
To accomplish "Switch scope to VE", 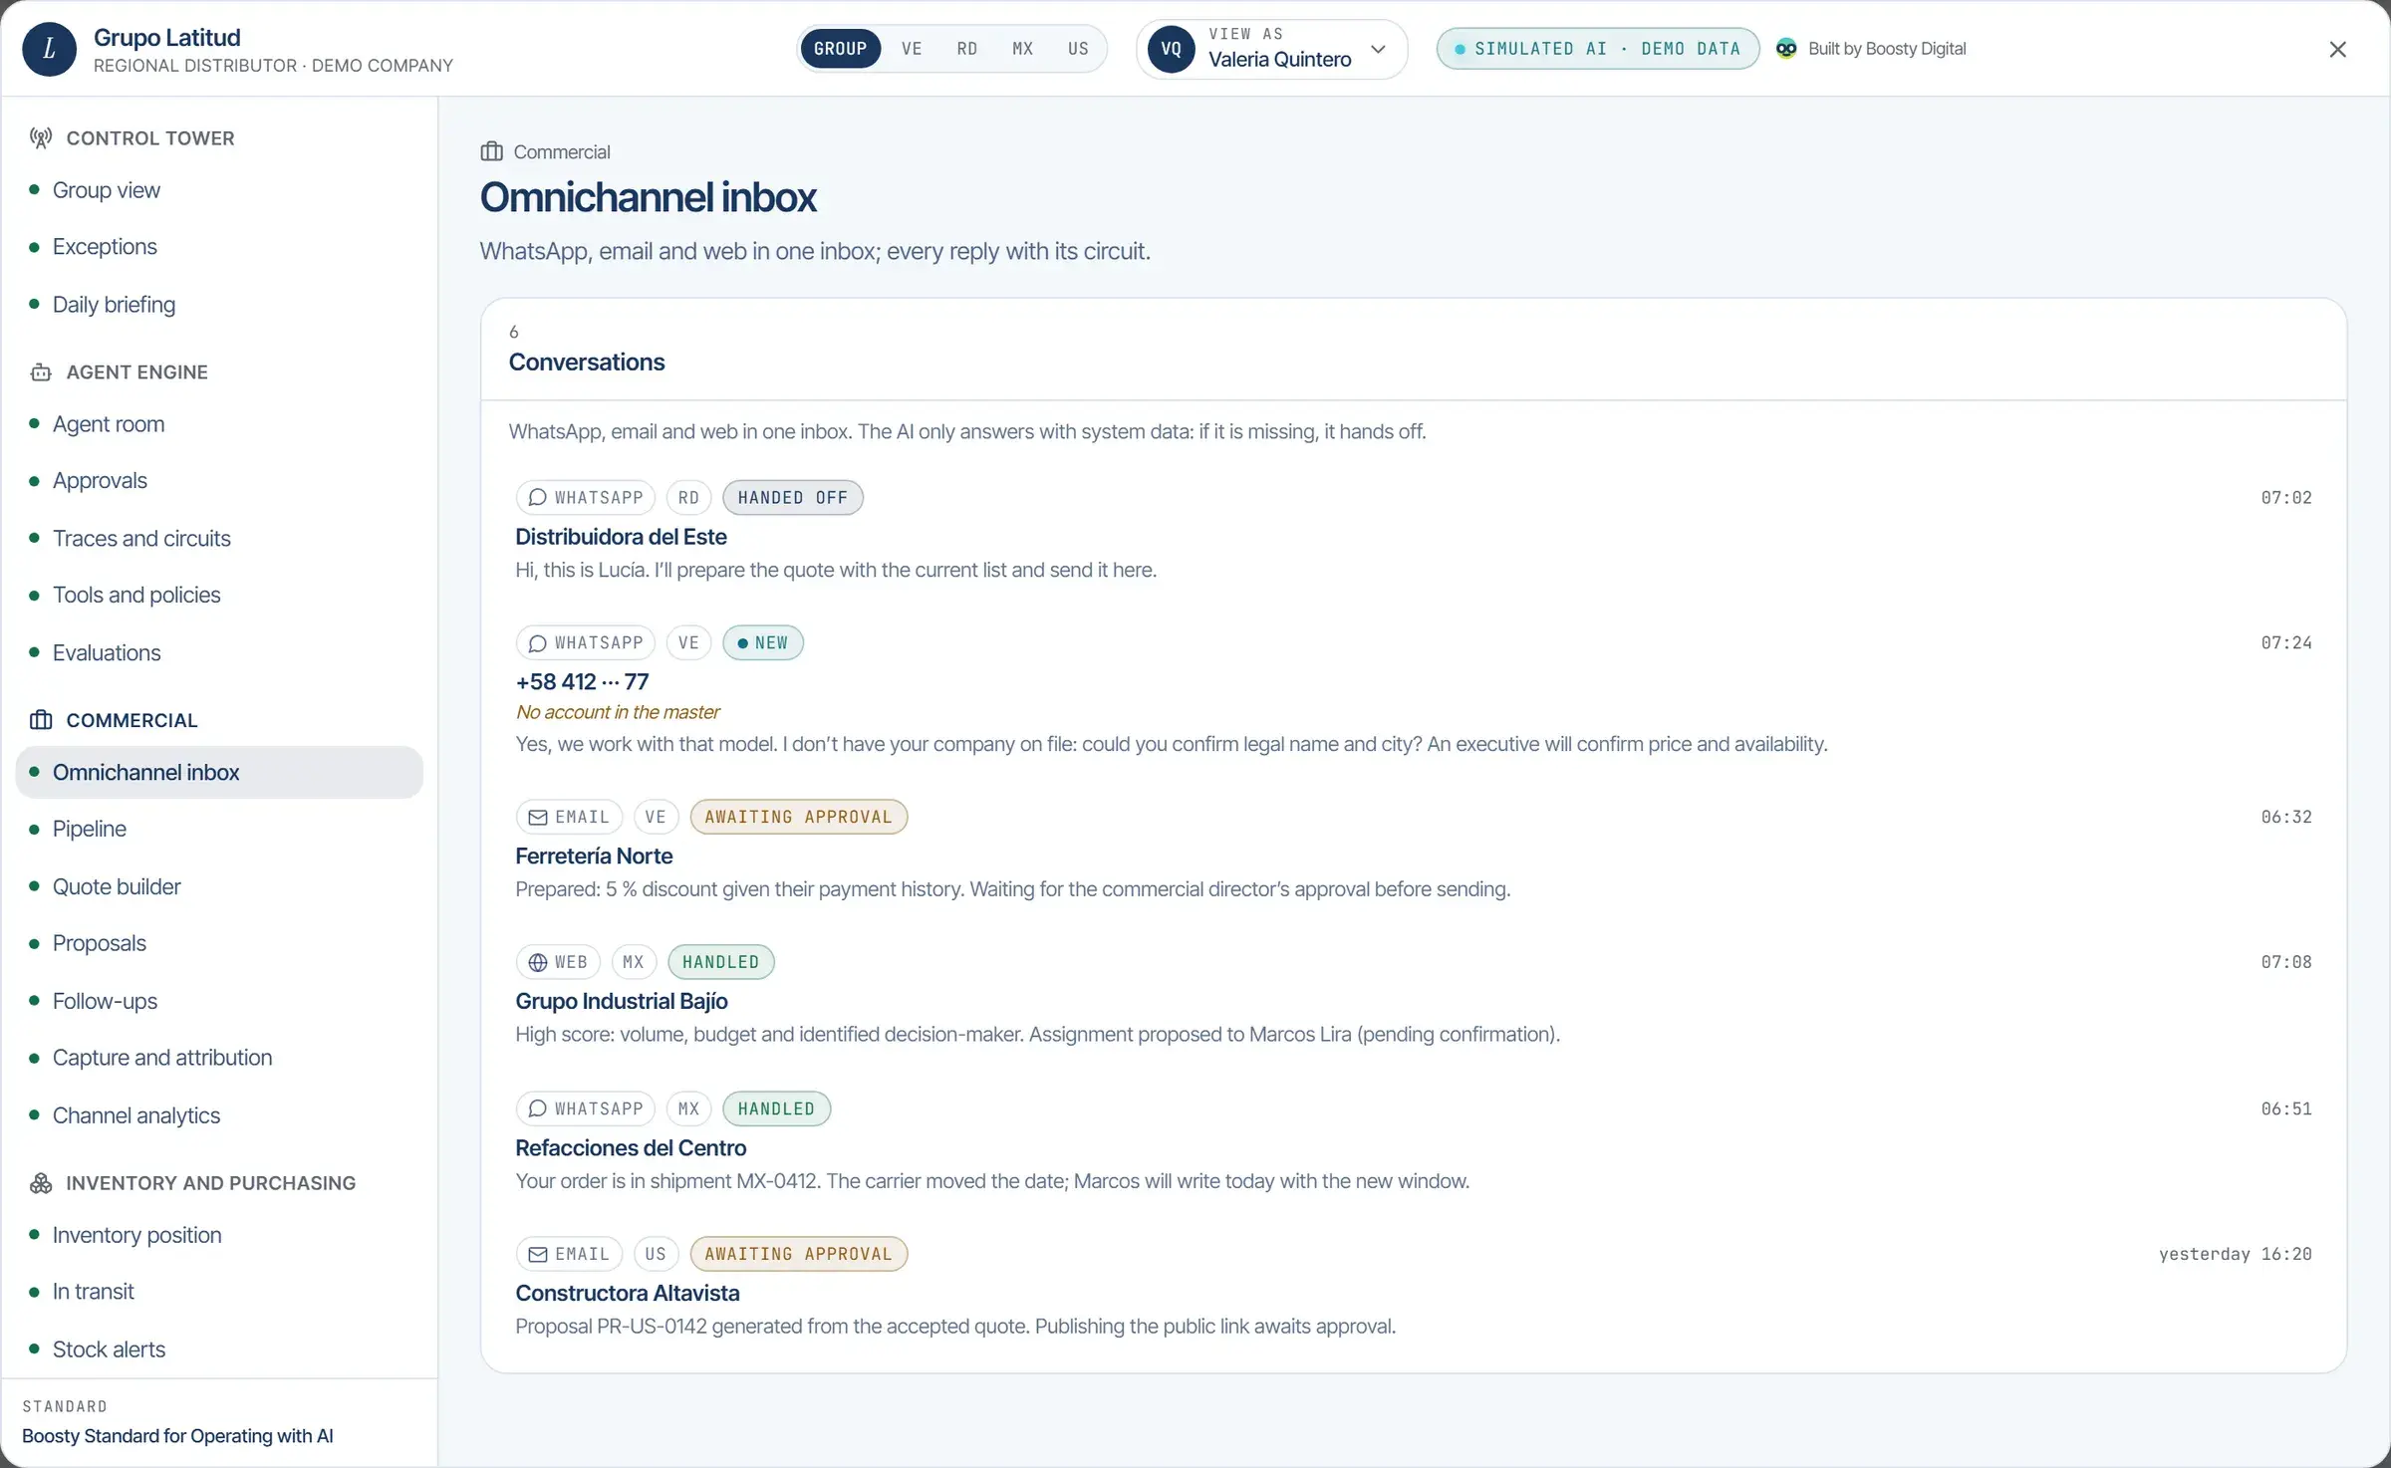I will tap(912, 49).
